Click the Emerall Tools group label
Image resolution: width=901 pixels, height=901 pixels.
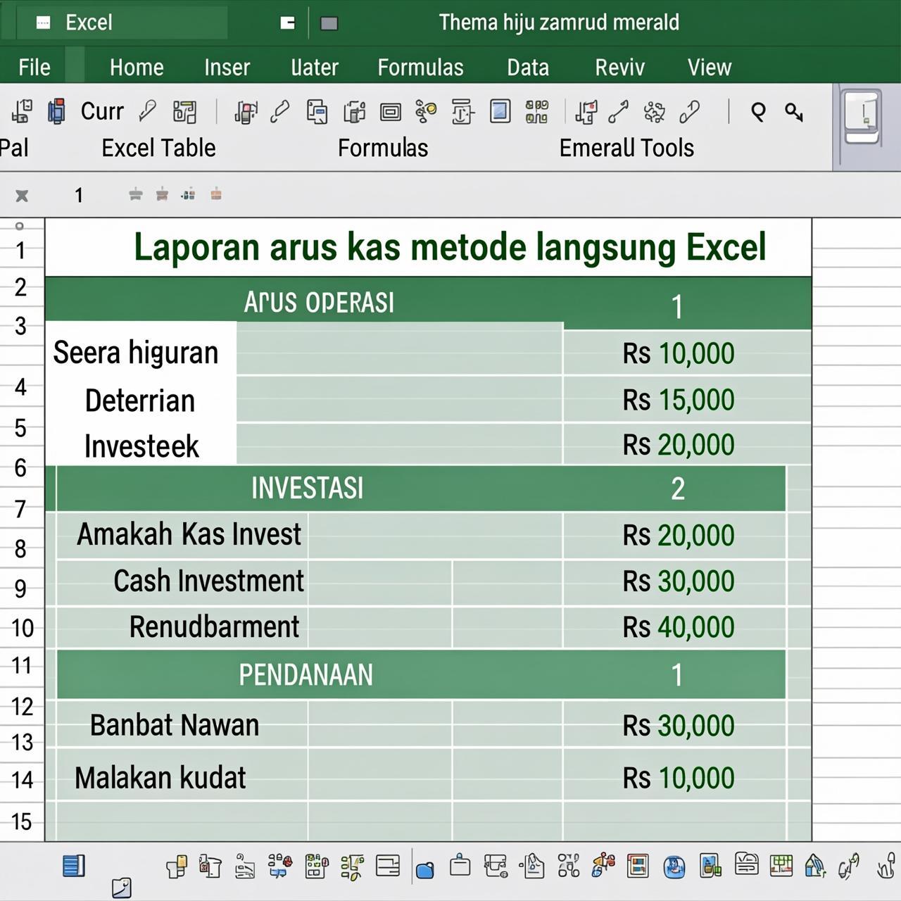tap(626, 148)
